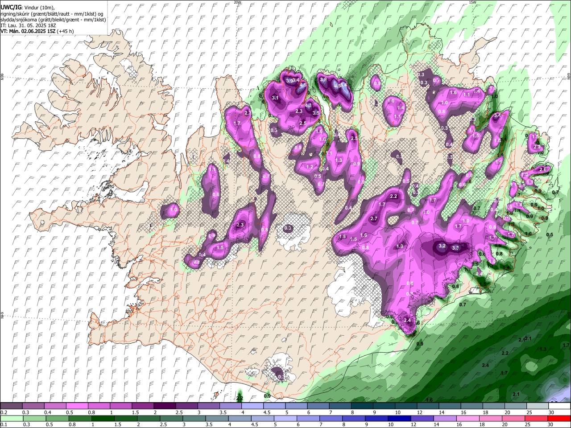The width and height of the screenshot is (571, 428).
Task: Click the UWC/IG title in header box
Action: pyautogui.click(x=11, y=8)
